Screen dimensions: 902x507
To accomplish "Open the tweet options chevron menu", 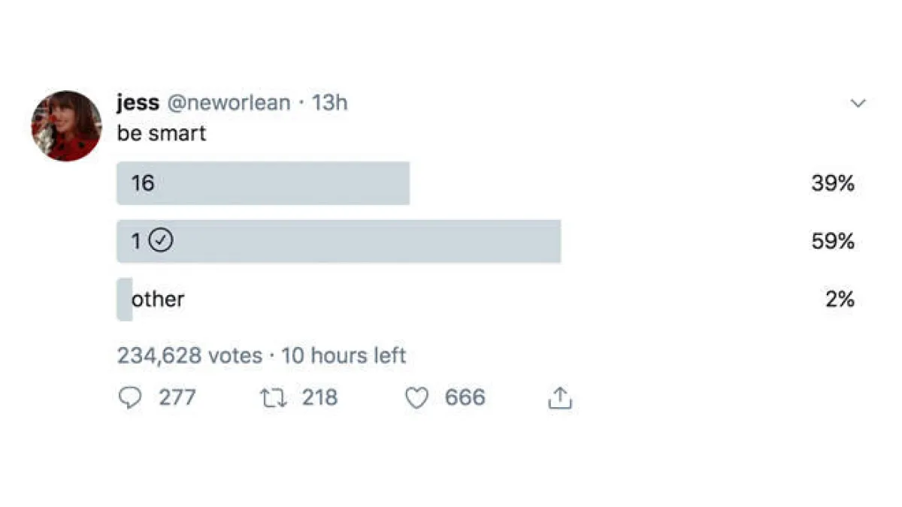I will point(857,103).
